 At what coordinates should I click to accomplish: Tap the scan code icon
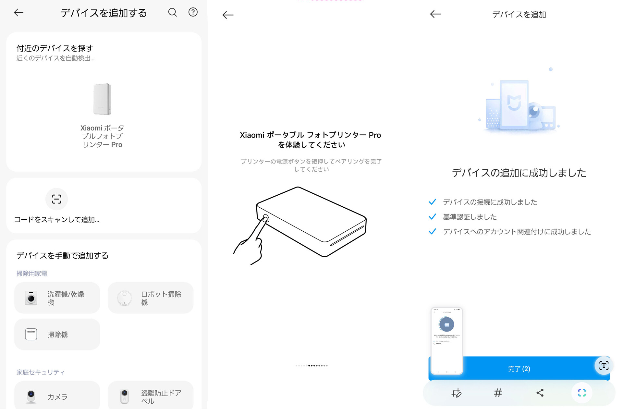tap(56, 199)
